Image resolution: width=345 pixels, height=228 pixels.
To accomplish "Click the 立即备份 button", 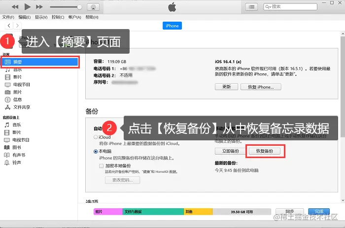I will tap(230, 151).
